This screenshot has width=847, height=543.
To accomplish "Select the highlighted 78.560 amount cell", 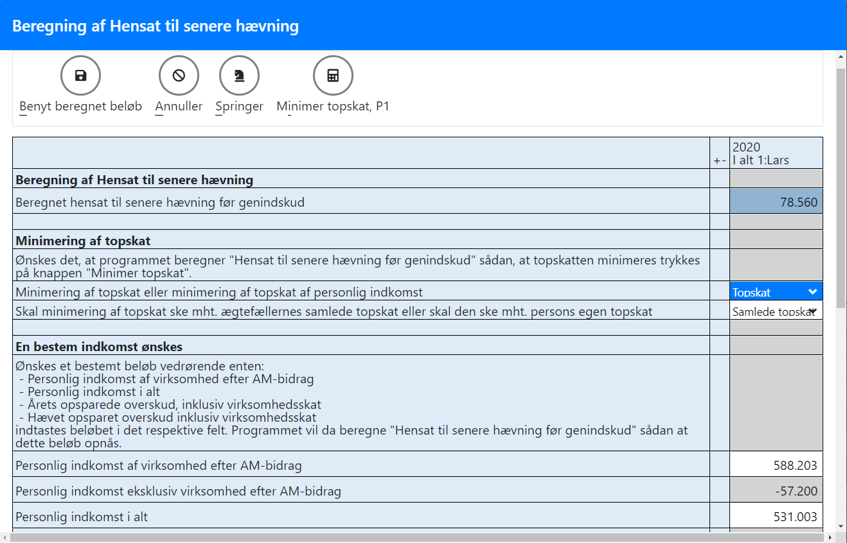I will (776, 202).
